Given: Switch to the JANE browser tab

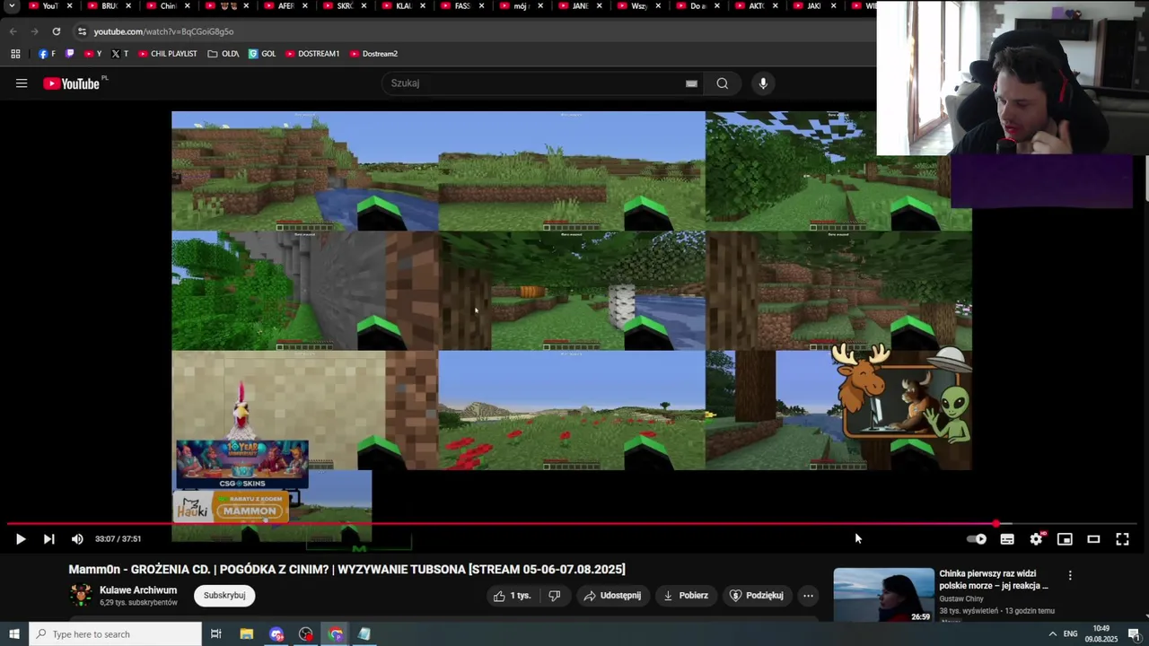Looking at the screenshot, I should point(580,6).
